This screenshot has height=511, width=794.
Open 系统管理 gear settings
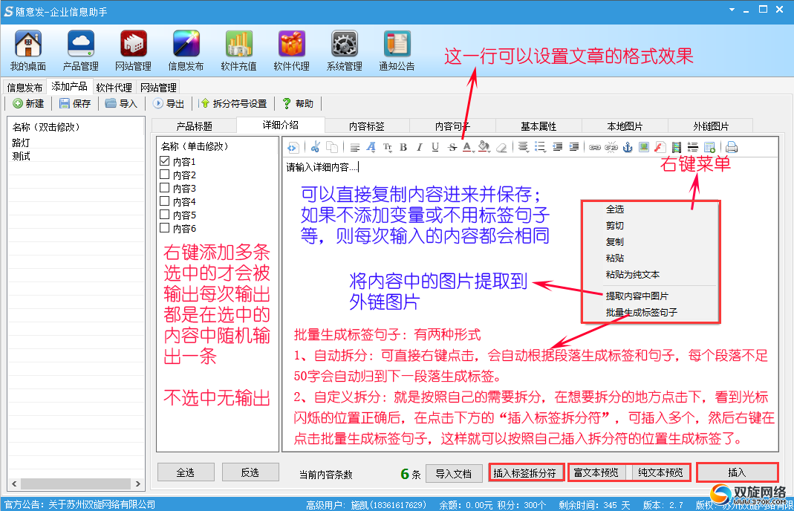pyautogui.click(x=345, y=51)
